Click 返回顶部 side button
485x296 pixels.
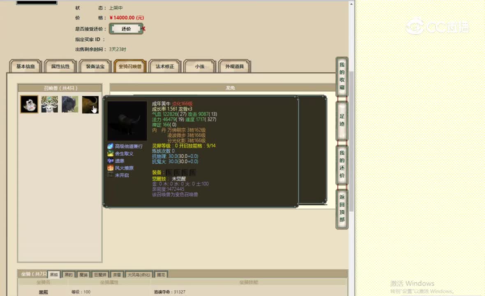click(342, 208)
